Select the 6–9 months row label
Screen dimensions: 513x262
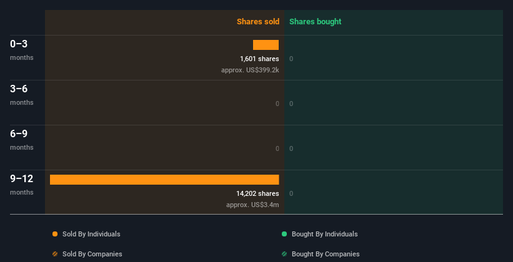pos(22,140)
